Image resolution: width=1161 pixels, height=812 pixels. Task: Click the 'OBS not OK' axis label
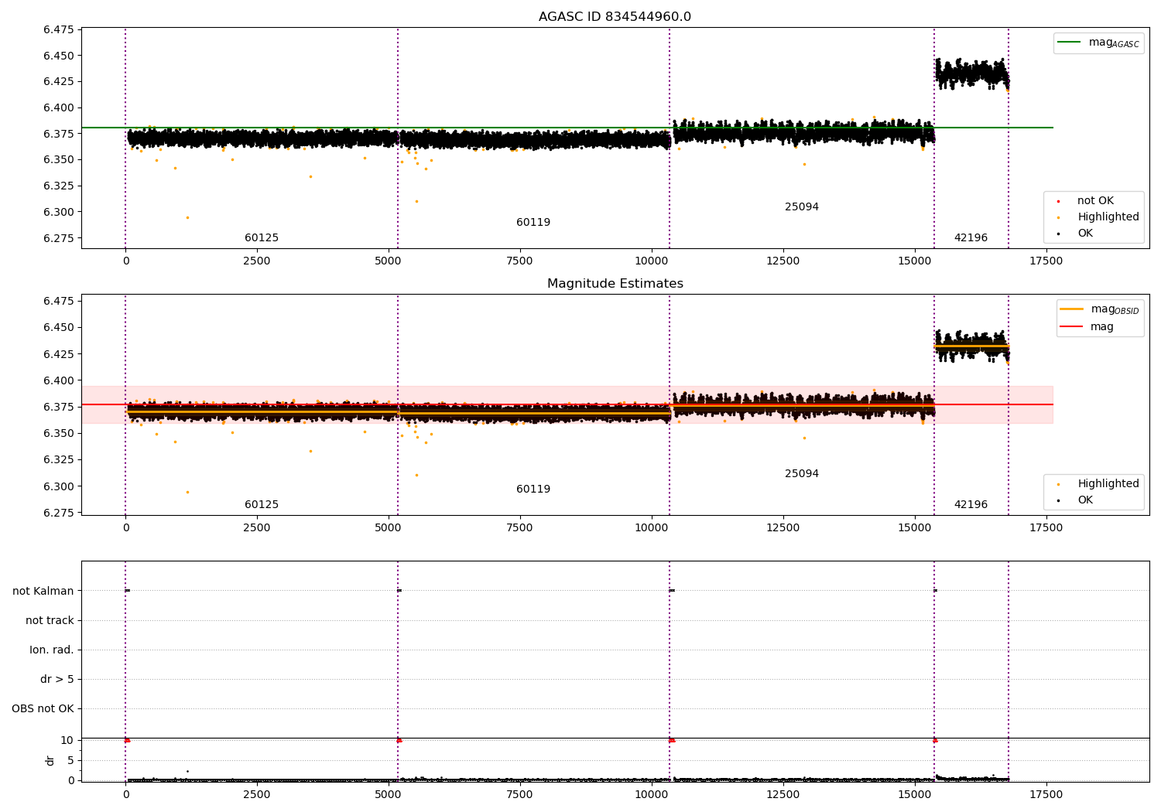click(x=43, y=709)
